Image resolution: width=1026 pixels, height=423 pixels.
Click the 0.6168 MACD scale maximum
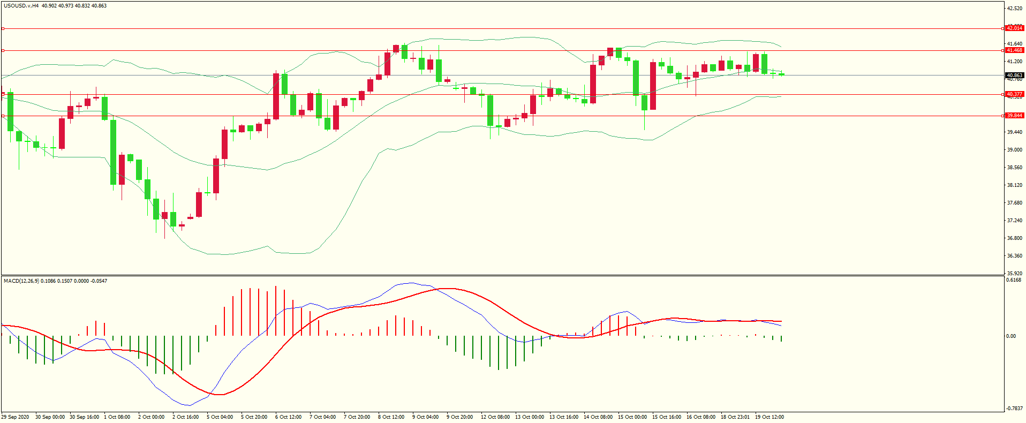(x=1014, y=280)
